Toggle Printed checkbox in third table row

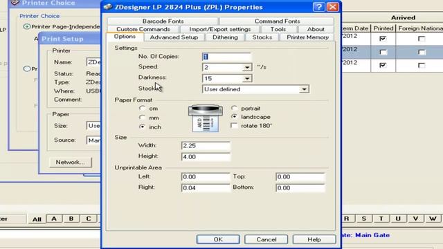(383, 65)
